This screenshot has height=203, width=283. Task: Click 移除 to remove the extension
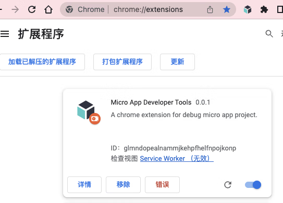coord(124,185)
